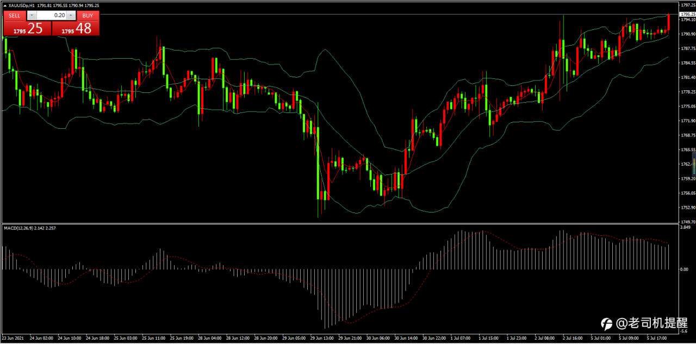Click the 25 Jun 03:00 time label
This screenshot has width=696, height=344.
coord(125,338)
